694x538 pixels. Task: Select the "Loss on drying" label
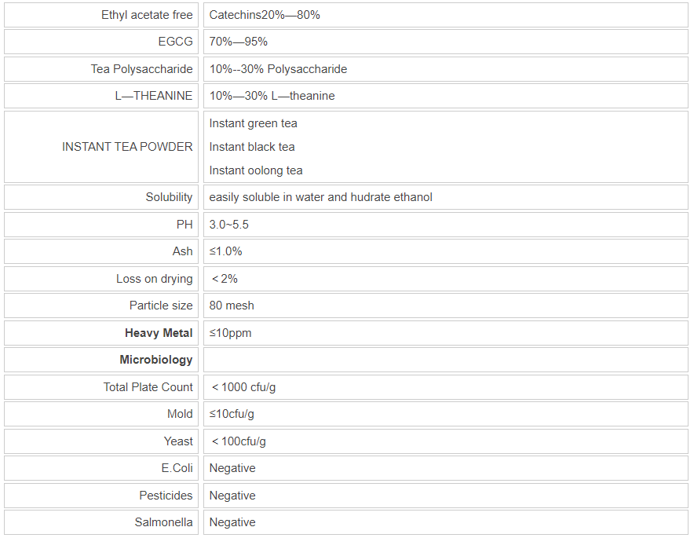pyautogui.click(x=154, y=279)
